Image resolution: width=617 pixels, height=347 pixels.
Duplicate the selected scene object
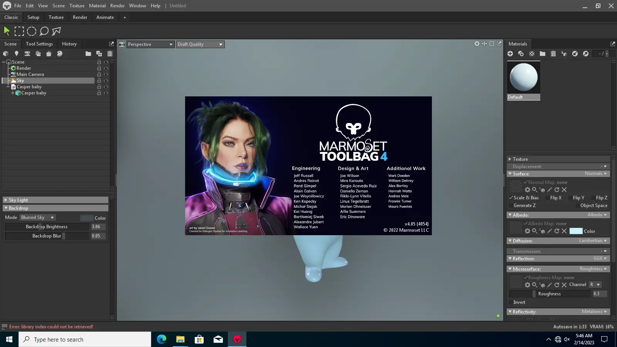coord(99,54)
